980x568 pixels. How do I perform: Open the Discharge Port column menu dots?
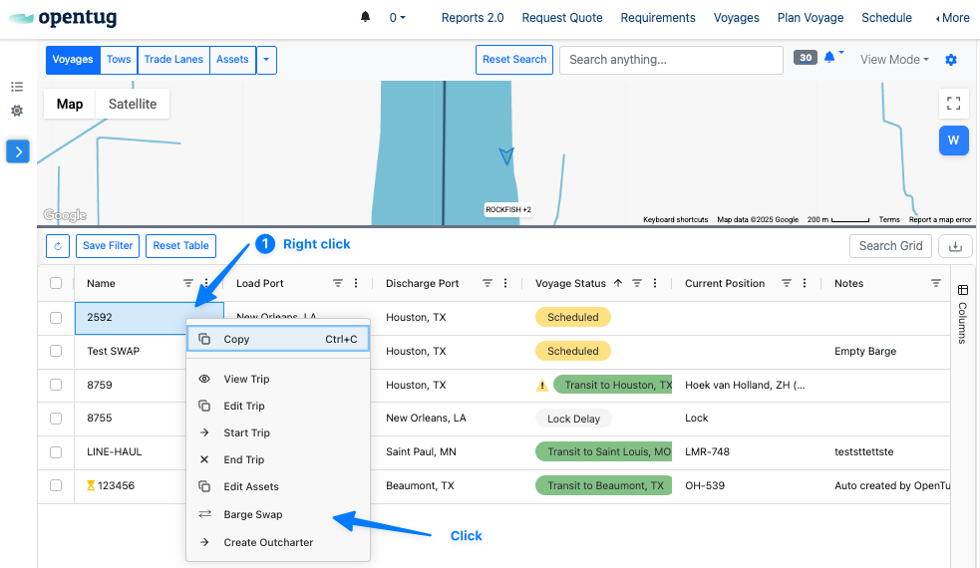pos(505,283)
